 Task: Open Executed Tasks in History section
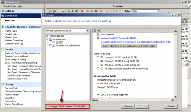pos(11,88)
